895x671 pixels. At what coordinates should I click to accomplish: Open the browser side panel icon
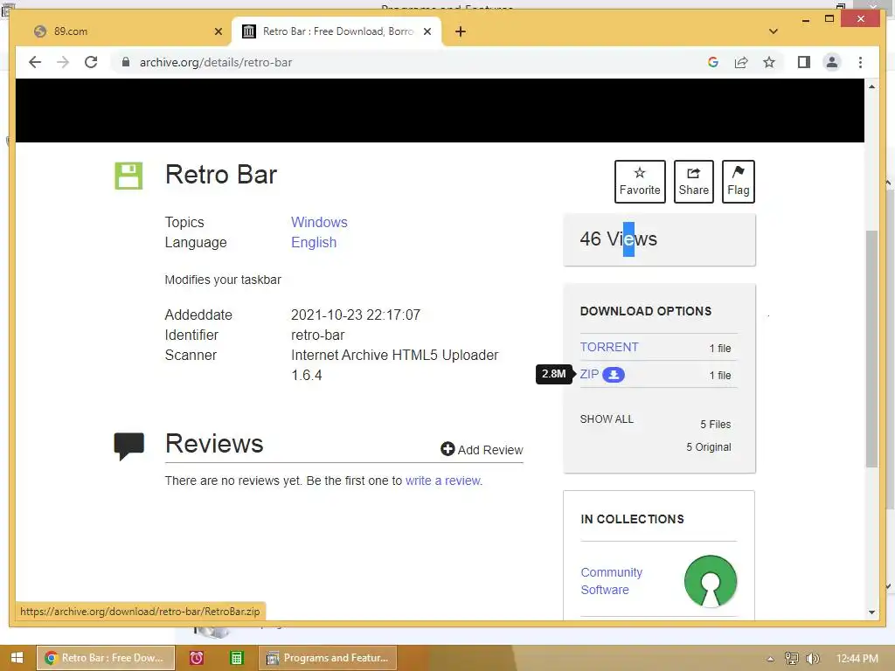(x=804, y=62)
